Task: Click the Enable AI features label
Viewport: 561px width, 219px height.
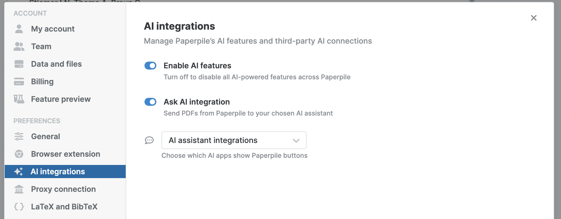Action: 197,66
